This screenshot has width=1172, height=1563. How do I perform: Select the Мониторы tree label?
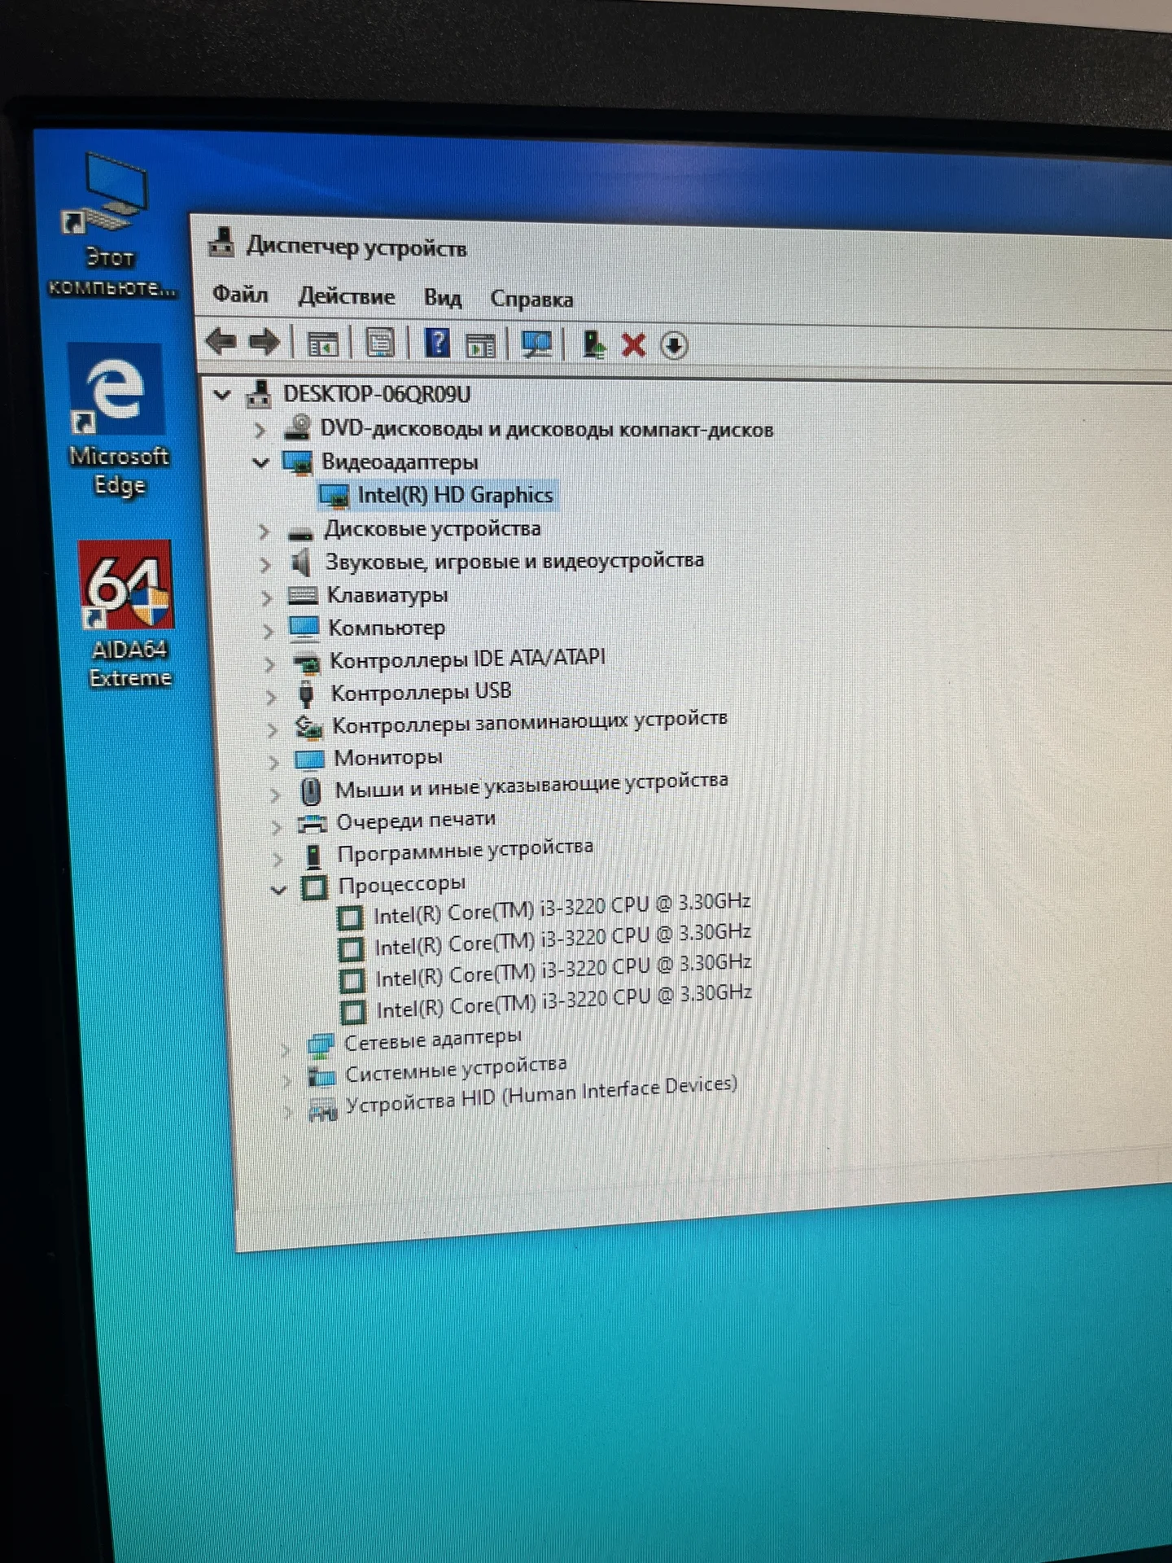[388, 758]
